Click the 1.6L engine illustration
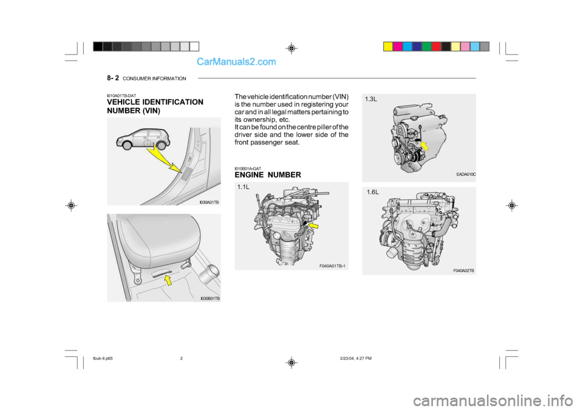The height and width of the screenshot is (411, 583). [x=419, y=227]
